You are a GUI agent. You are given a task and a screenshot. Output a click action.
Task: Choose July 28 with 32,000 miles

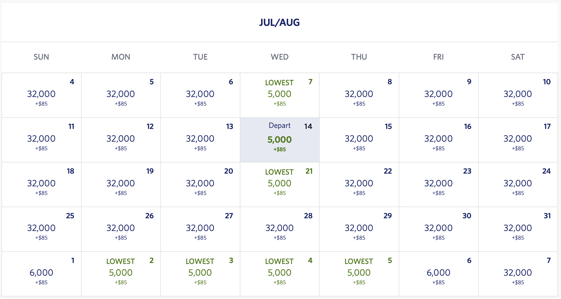click(279, 228)
